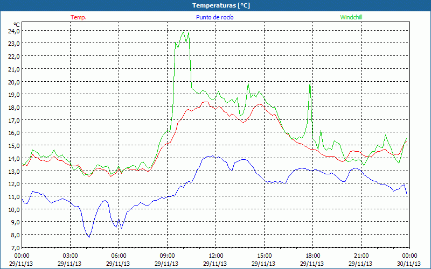
Task: Click the '23,0' y-axis value
Action: tap(13, 44)
